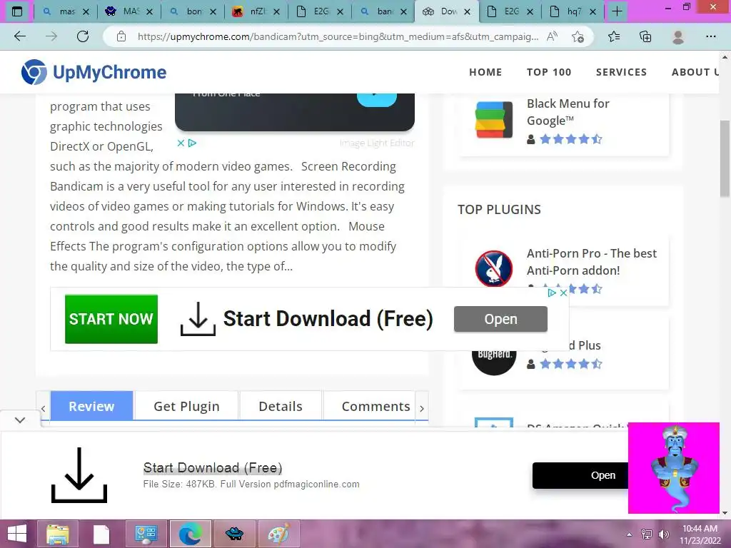Open the Paint app in taskbar
The width and height of the screenshot is (731, 548).
278,534
